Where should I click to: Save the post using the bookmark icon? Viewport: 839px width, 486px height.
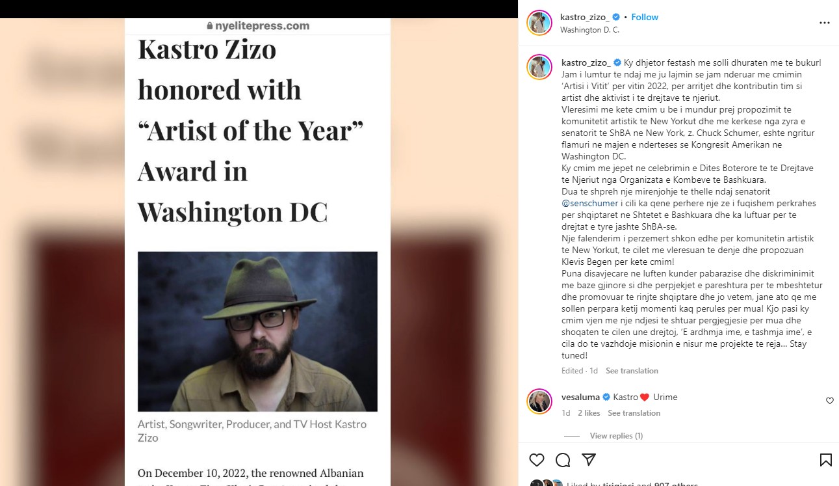(x=825, y=460)
